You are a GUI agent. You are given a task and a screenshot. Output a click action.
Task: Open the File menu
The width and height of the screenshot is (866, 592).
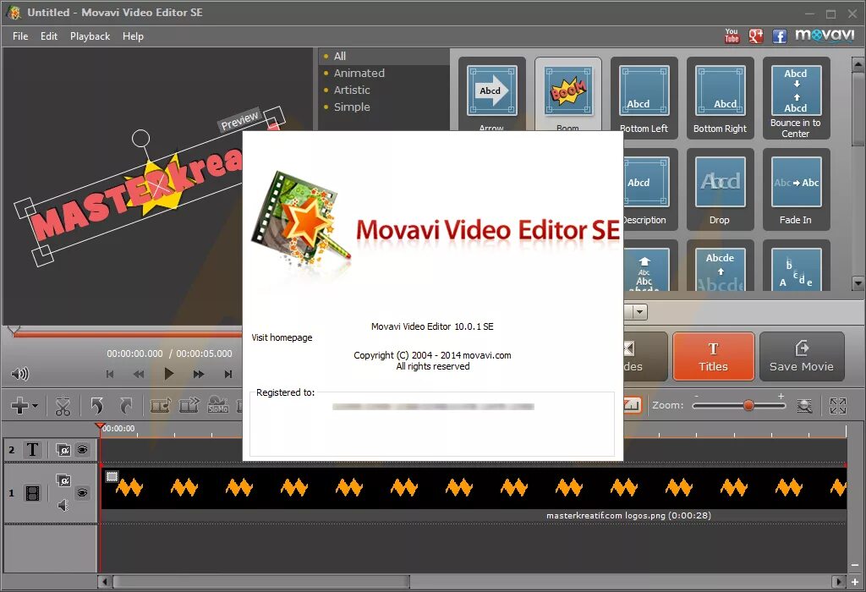[x=20, y=36]
